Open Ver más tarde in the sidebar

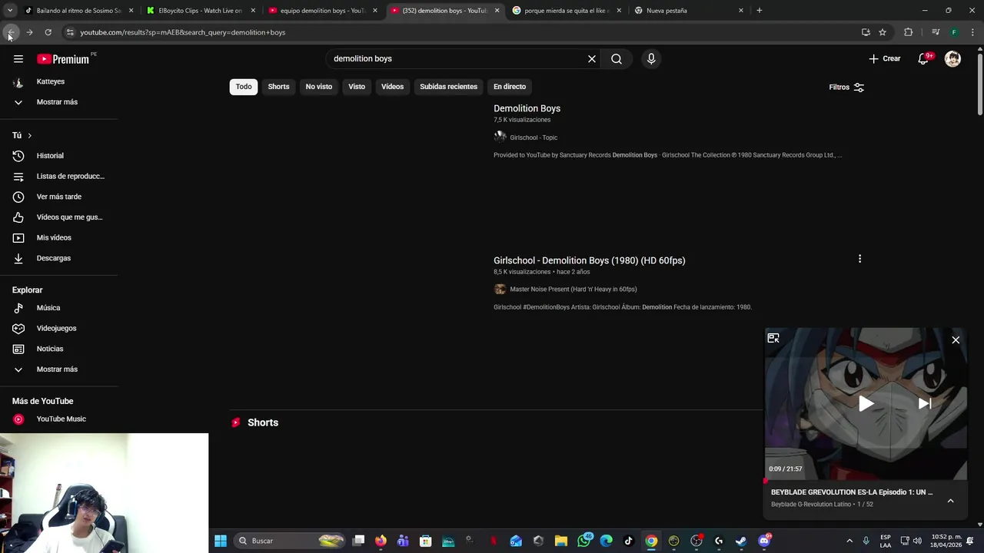coord(58,197)
